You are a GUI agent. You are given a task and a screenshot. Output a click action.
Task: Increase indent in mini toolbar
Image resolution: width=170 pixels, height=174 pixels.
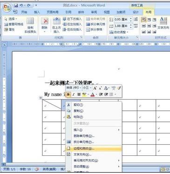click(x=106, y=94)
